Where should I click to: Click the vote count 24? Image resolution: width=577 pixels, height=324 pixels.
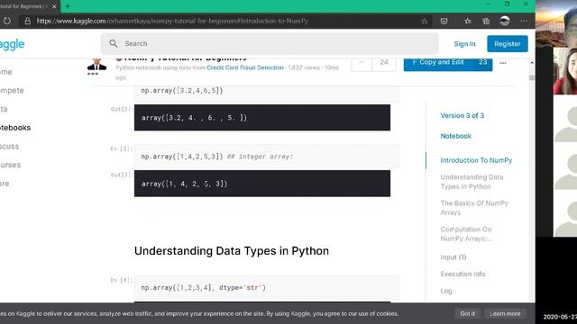[384, 63]
